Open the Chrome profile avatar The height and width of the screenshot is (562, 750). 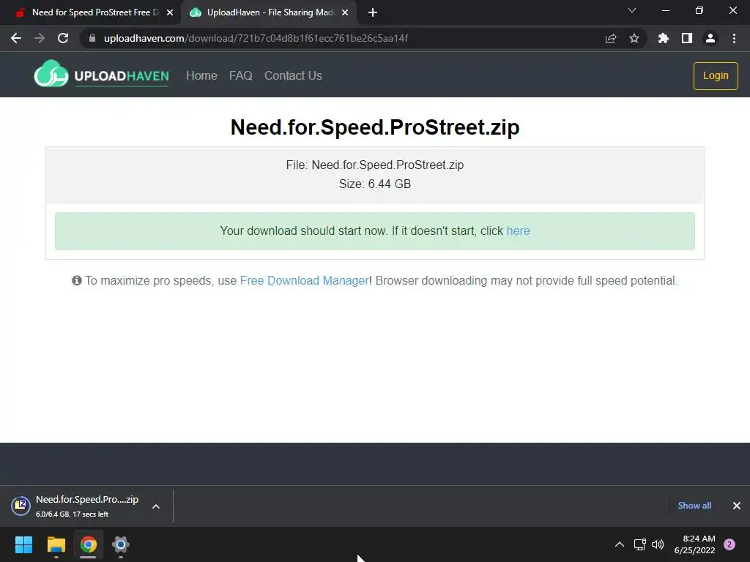[x=710, y=38]
